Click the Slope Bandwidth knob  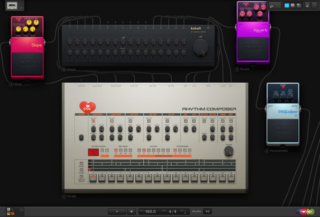29,23
